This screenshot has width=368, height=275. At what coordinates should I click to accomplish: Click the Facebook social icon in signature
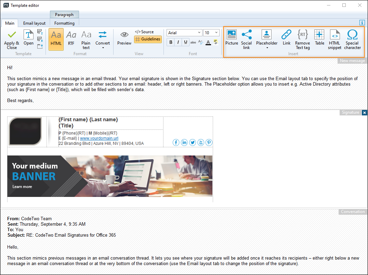[x=176, y=142]
